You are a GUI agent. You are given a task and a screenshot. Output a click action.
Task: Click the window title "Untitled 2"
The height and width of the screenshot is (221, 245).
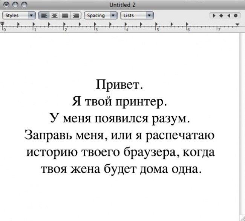pyautogui.click(x=122, y=5)
